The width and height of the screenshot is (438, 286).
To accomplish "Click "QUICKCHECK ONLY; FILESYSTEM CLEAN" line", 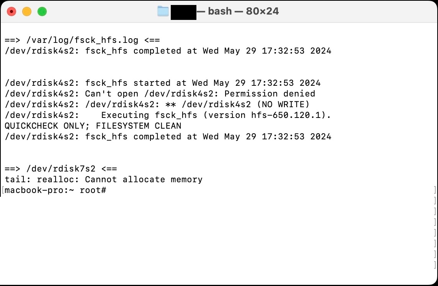I will click(93, 126).
